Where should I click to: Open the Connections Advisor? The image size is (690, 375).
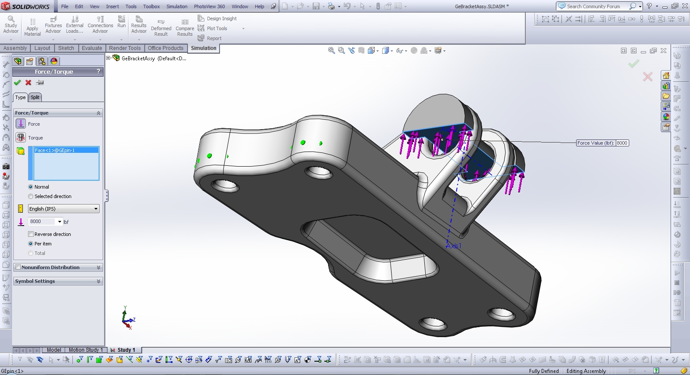click(100, 25)
